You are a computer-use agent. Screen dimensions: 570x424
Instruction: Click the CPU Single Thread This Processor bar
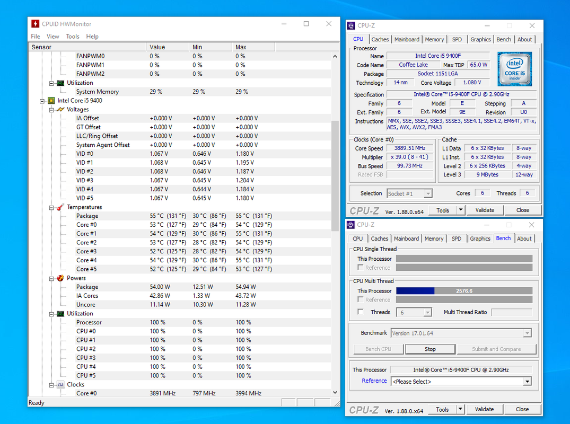[464, 259]
